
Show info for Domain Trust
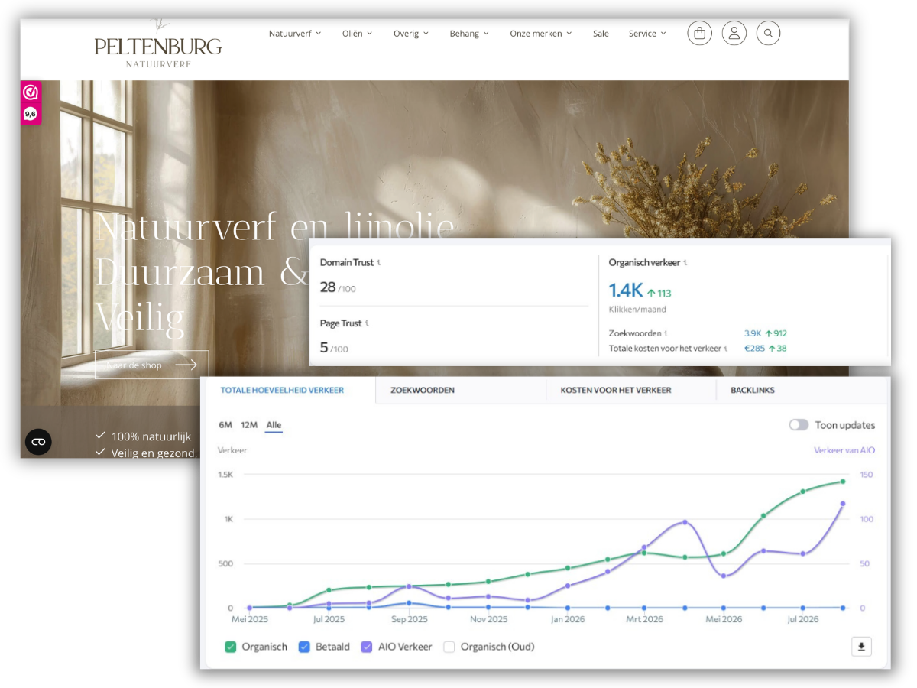(379, 262)
